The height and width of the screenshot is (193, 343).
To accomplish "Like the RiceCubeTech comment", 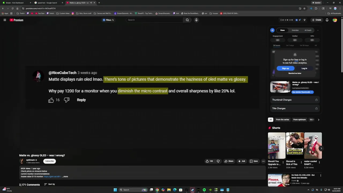I will click(51, 100).
